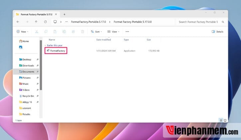Open the Sort dropdown

pyautogui.click(x=97, y=32)
